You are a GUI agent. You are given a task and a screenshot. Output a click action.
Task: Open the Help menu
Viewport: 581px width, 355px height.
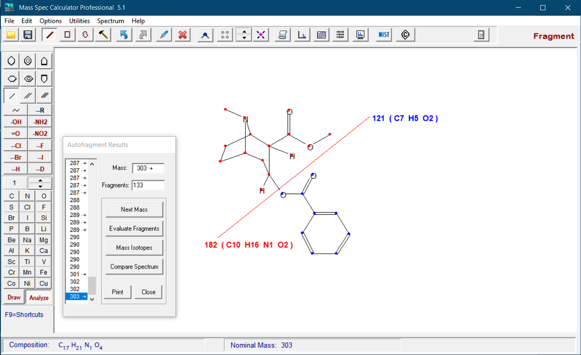pyautogui.click(x=138, y=21)
